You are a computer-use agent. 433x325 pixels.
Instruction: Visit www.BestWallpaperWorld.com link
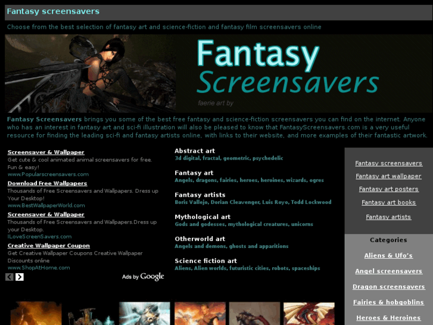(x=46, y=206)
